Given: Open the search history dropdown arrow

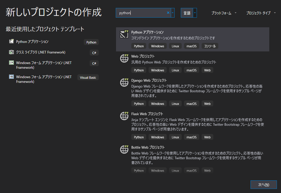Looking at the screenshot, I should (x=173, y=13).
